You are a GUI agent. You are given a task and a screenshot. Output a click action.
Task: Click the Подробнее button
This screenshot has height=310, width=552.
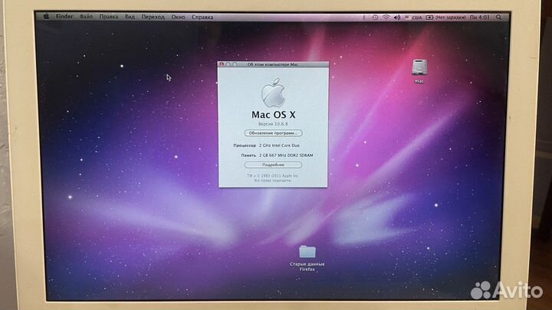273,165
